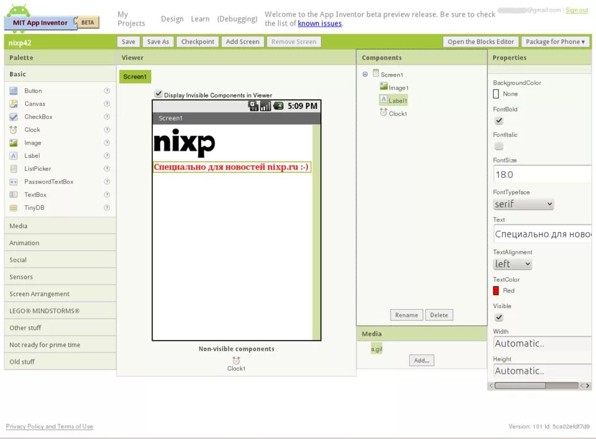Expand Not ready for prime time section

pyautogui.click(x=60, y=344)
